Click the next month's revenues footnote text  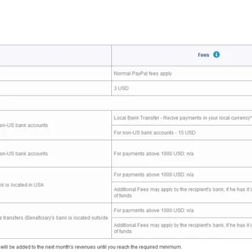[91, 247]
